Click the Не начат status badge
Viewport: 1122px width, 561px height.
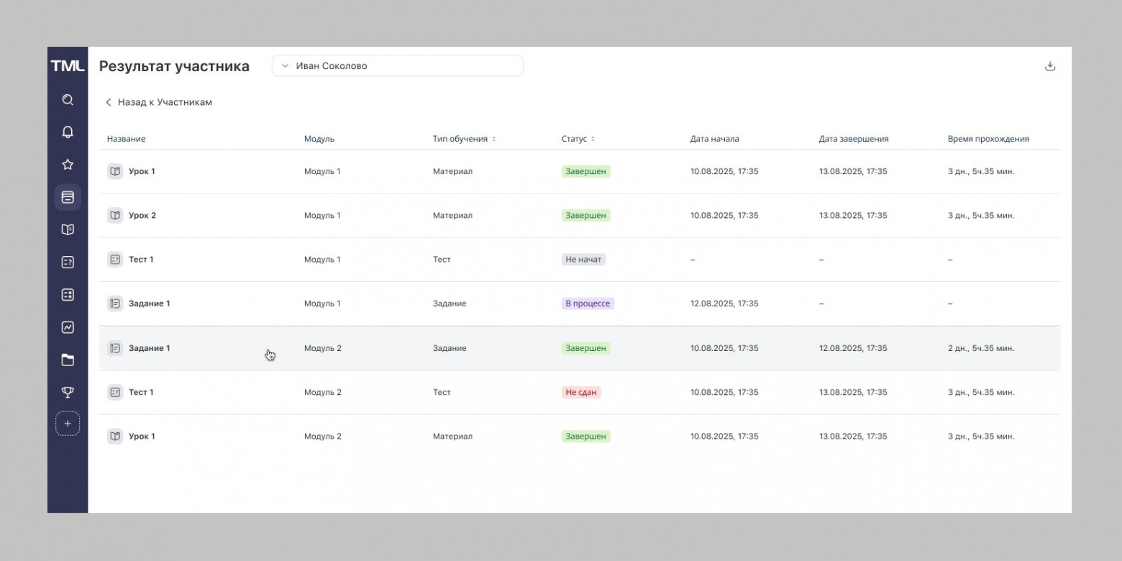(583, 259)
